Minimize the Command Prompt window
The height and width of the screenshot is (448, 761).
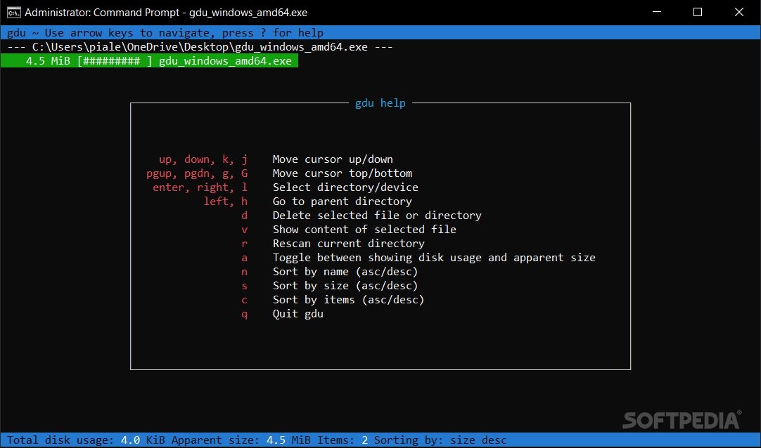[x=657, y=12]
